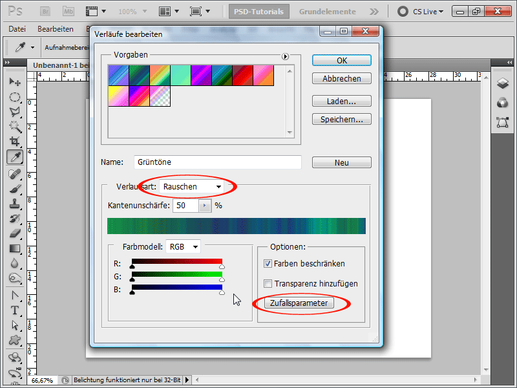Viewport: 517px width, 388px height.
Task: Select the Healing Brush tool
Action: (x=15, y=173)
